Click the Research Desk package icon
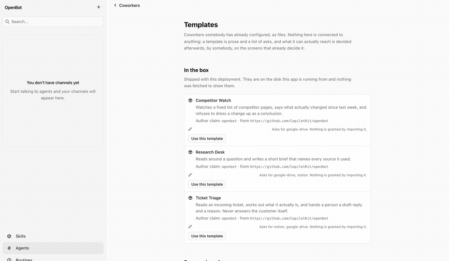449x261 pixels. pyautogui.click(x=191, y=152)
